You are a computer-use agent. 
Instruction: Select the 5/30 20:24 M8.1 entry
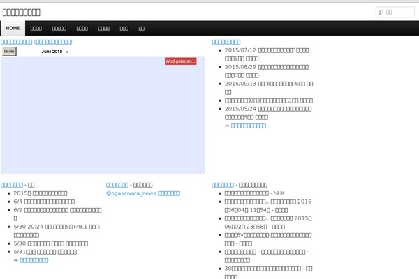click(x=57, y=231)
